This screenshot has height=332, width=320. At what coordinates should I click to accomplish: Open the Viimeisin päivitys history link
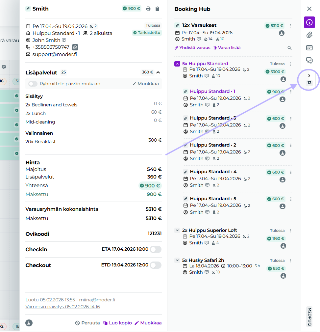pyautogui.click(x=62, y=307)
